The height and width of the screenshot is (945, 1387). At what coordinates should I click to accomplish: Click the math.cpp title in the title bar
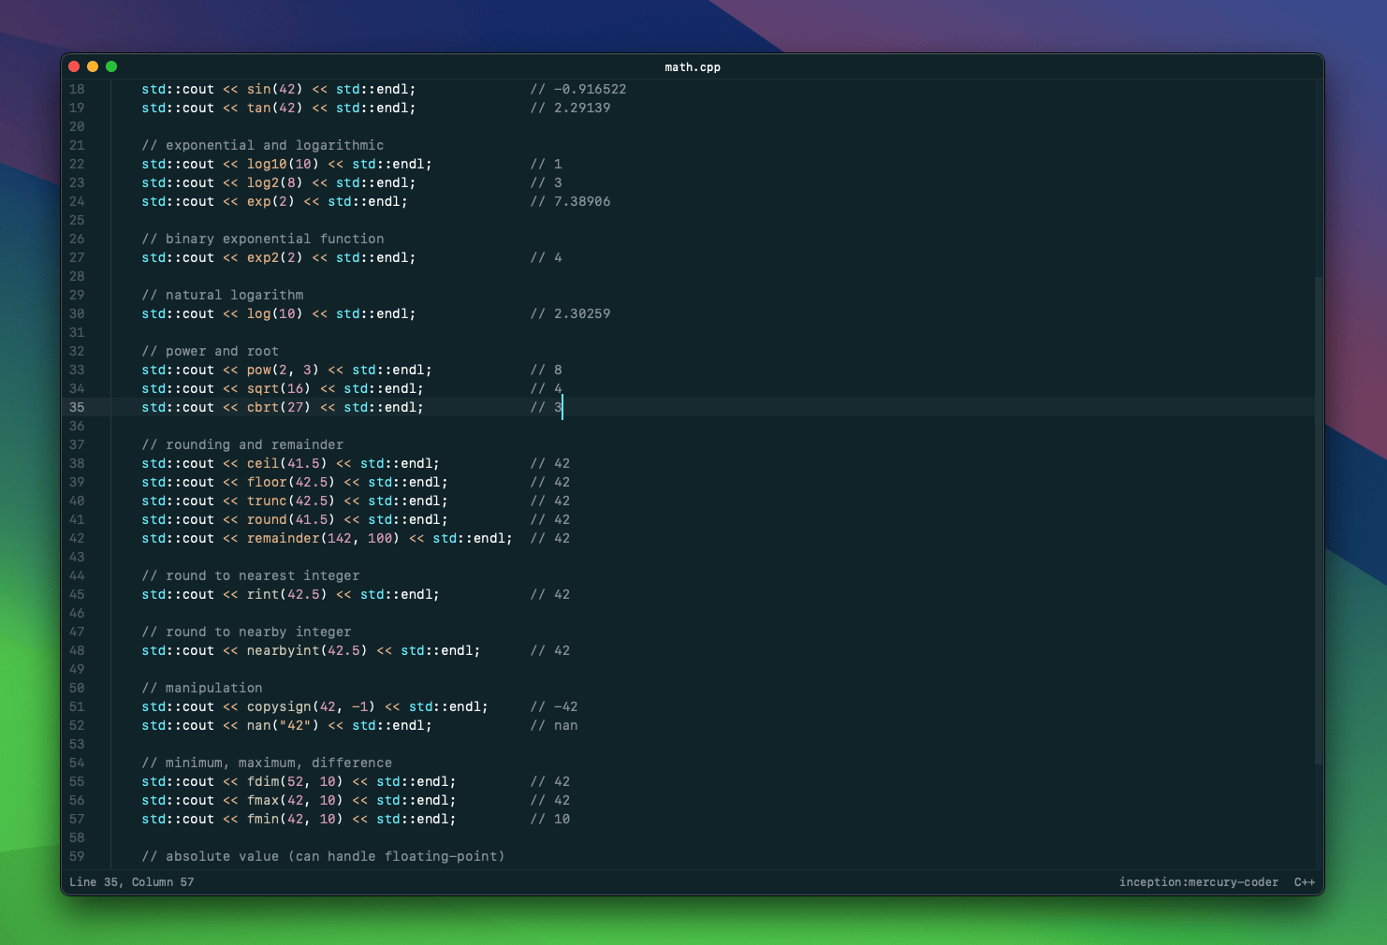click(693, 66)
